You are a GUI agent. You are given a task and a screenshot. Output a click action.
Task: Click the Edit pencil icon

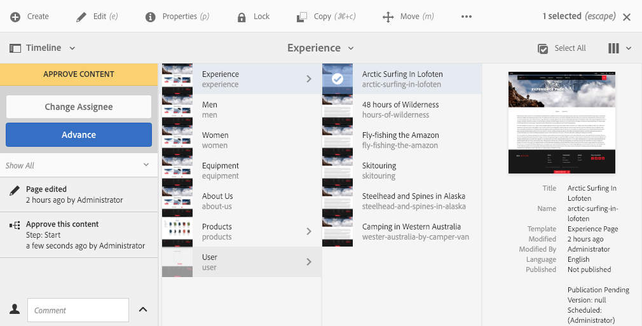pos(81,17)
